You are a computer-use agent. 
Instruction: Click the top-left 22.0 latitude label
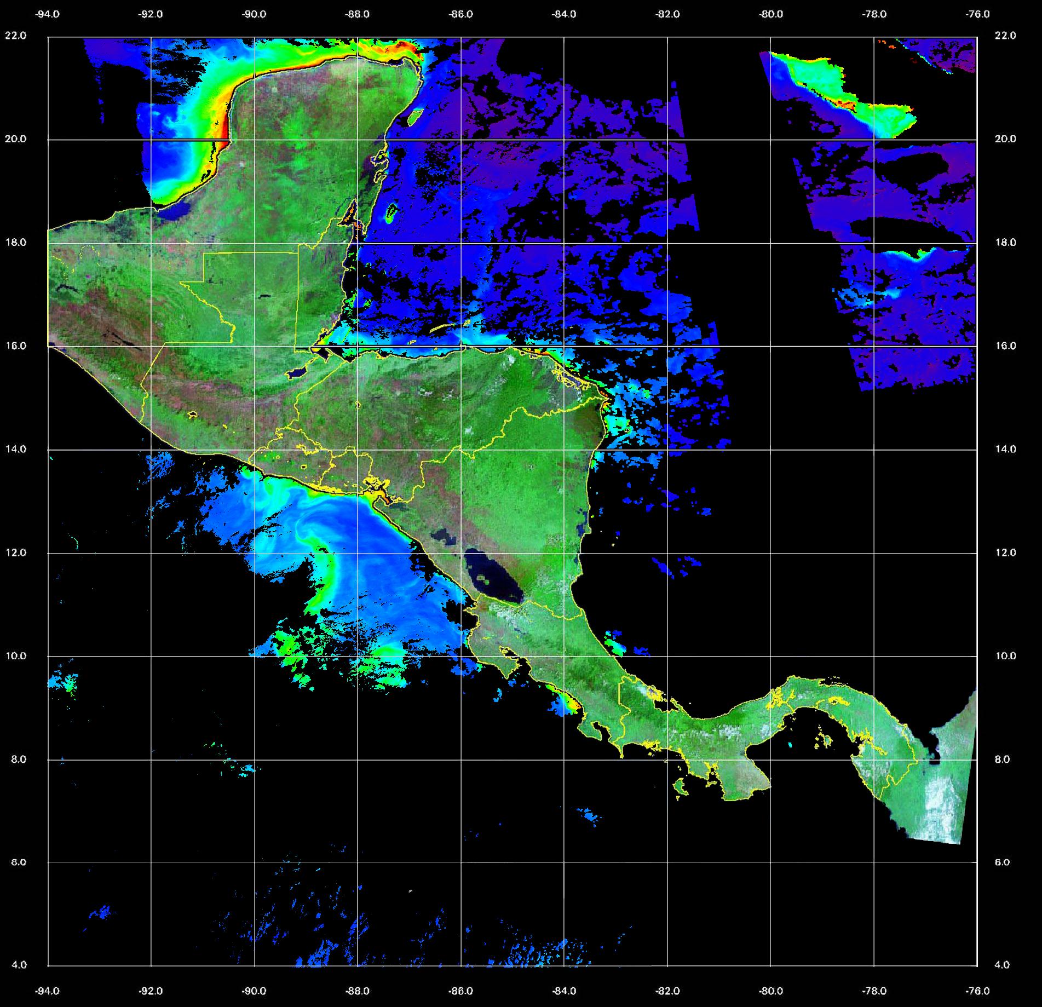[x=15, y=36]
